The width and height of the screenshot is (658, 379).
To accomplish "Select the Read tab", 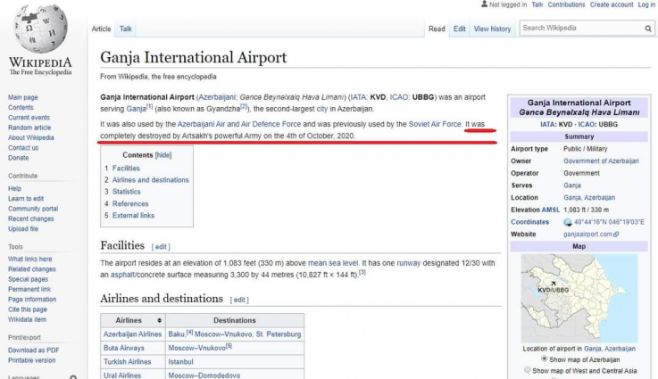I will point(437,29).
